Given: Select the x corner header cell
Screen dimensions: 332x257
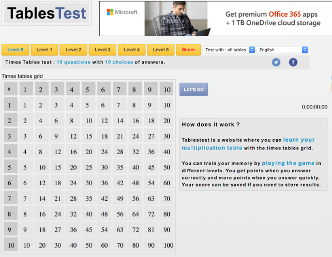Looking at the screenshot, I should pos(10,89).
